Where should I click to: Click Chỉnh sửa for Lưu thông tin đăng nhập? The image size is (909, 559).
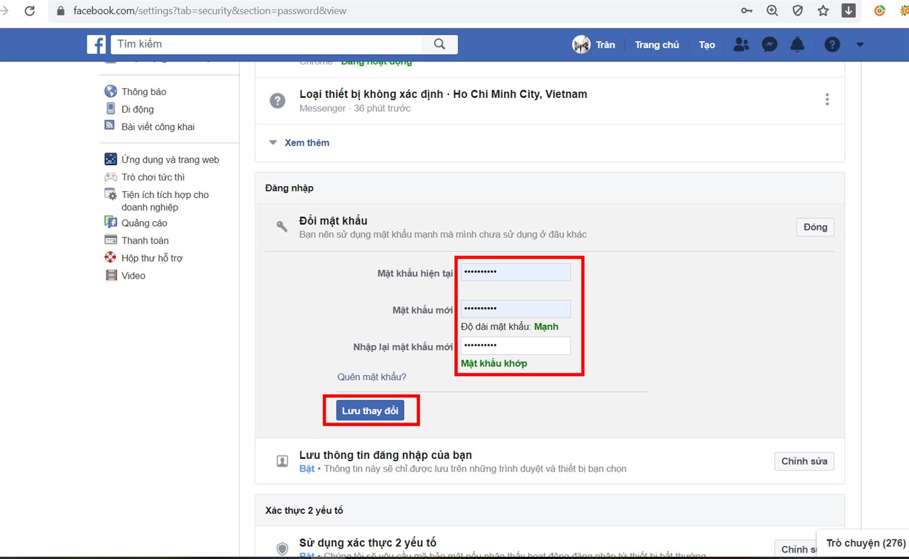tap(804, 461)
